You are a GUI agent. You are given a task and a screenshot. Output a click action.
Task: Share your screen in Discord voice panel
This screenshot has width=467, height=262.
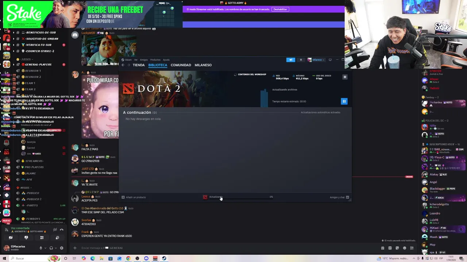coord(26,238)
